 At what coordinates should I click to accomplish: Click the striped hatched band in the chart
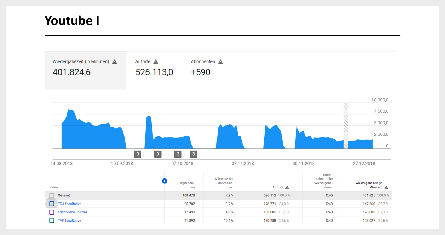tap(346, 126)
